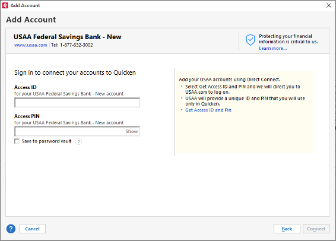Image resolution: width=336 pixels, height=241 pixels.
Task: Click the 'Access ID' field label
Action: click(x=26, y=87)
